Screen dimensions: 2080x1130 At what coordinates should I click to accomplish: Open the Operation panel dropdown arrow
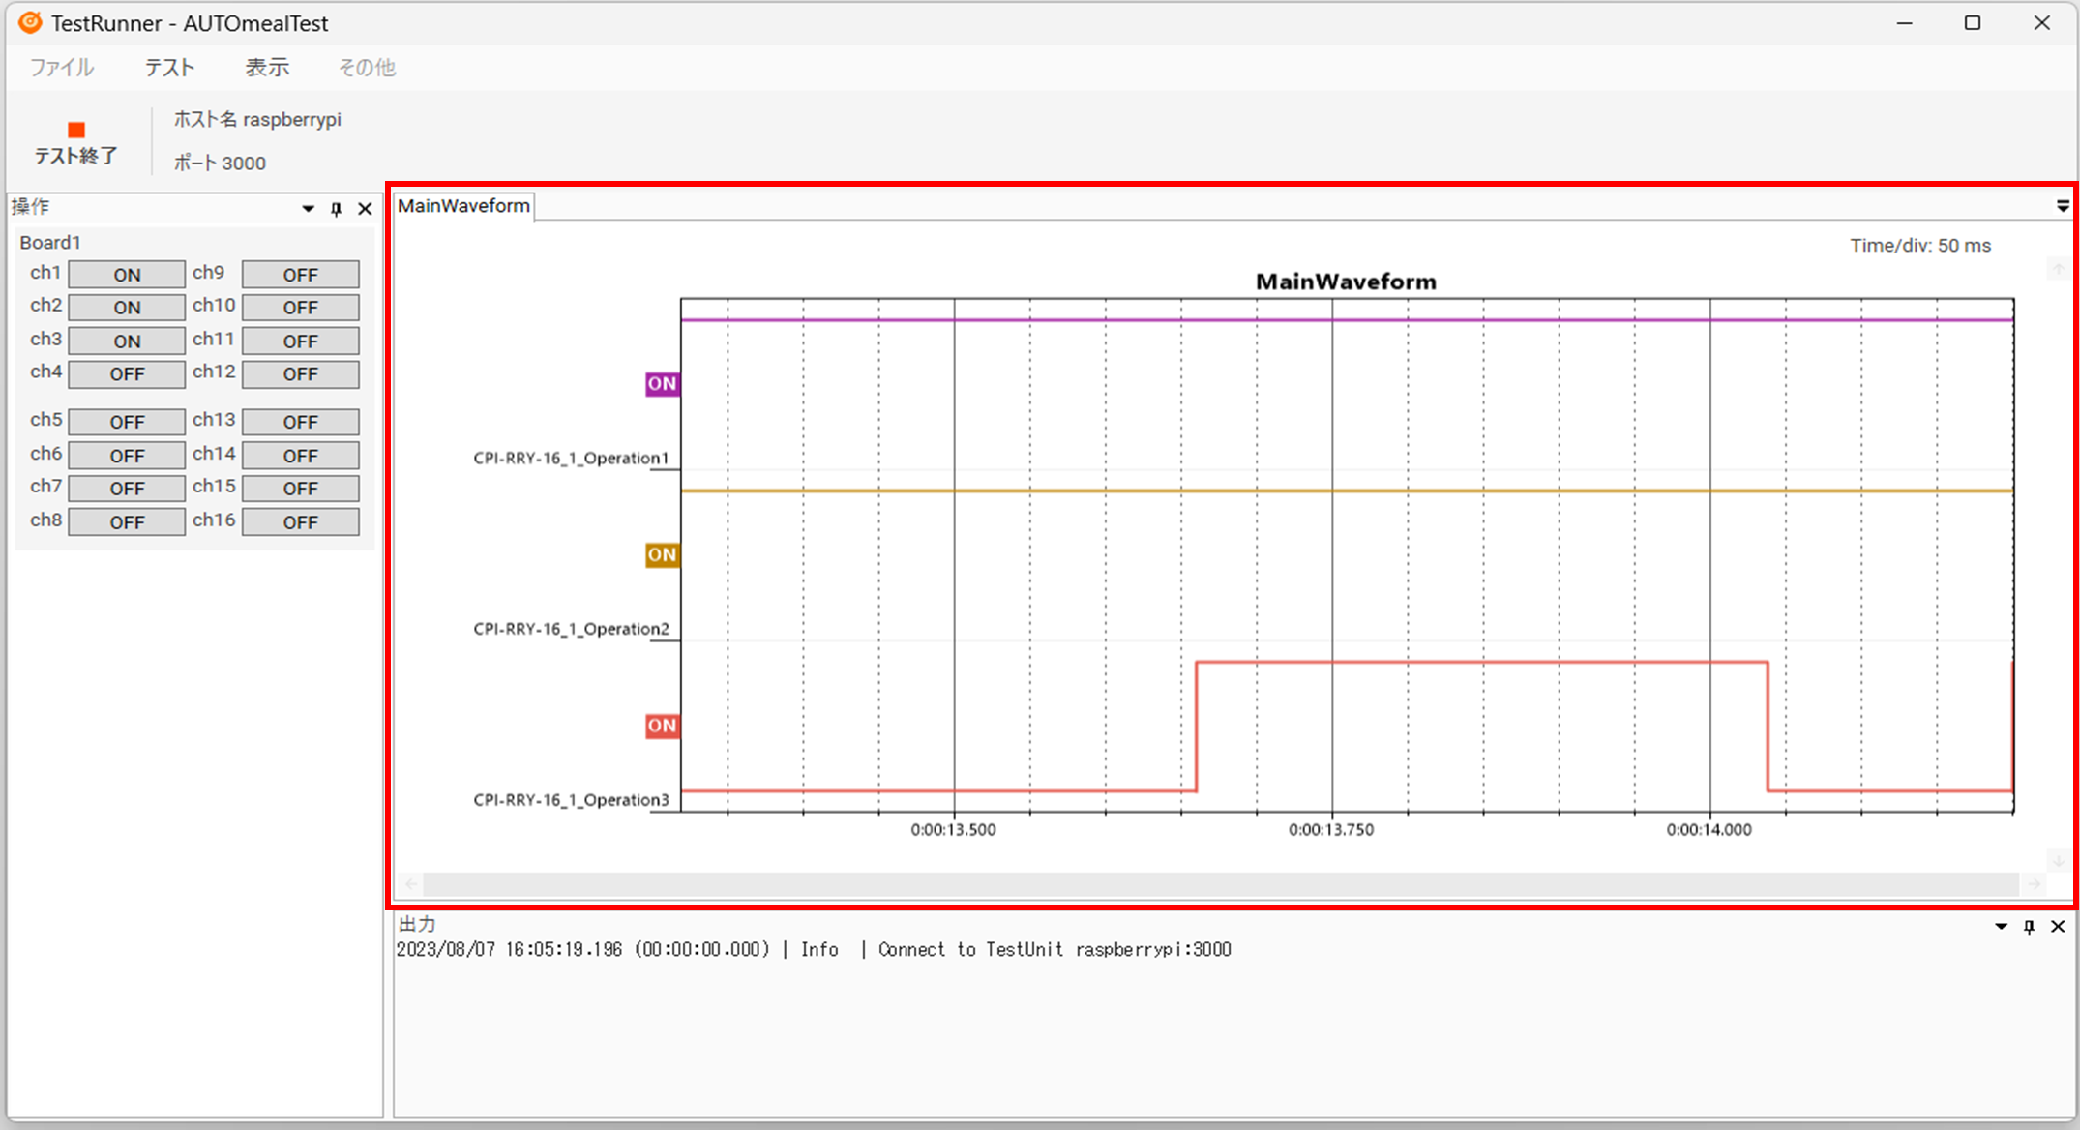coord(308,209)
